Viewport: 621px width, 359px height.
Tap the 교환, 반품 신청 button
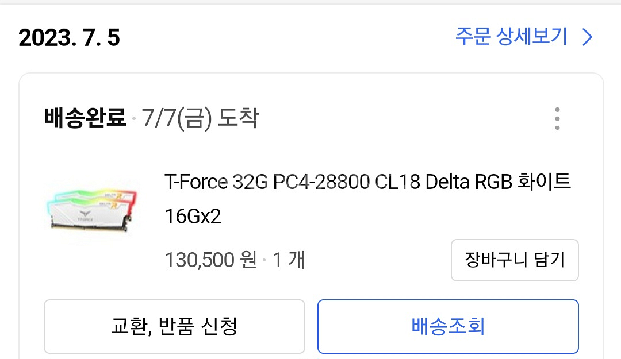(x=174, y=326)
